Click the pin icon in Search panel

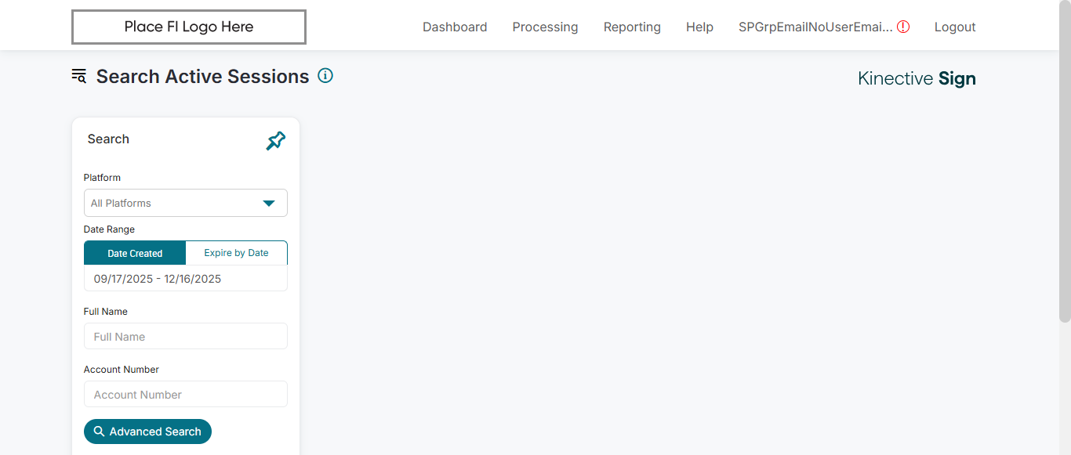pos(276,141)
